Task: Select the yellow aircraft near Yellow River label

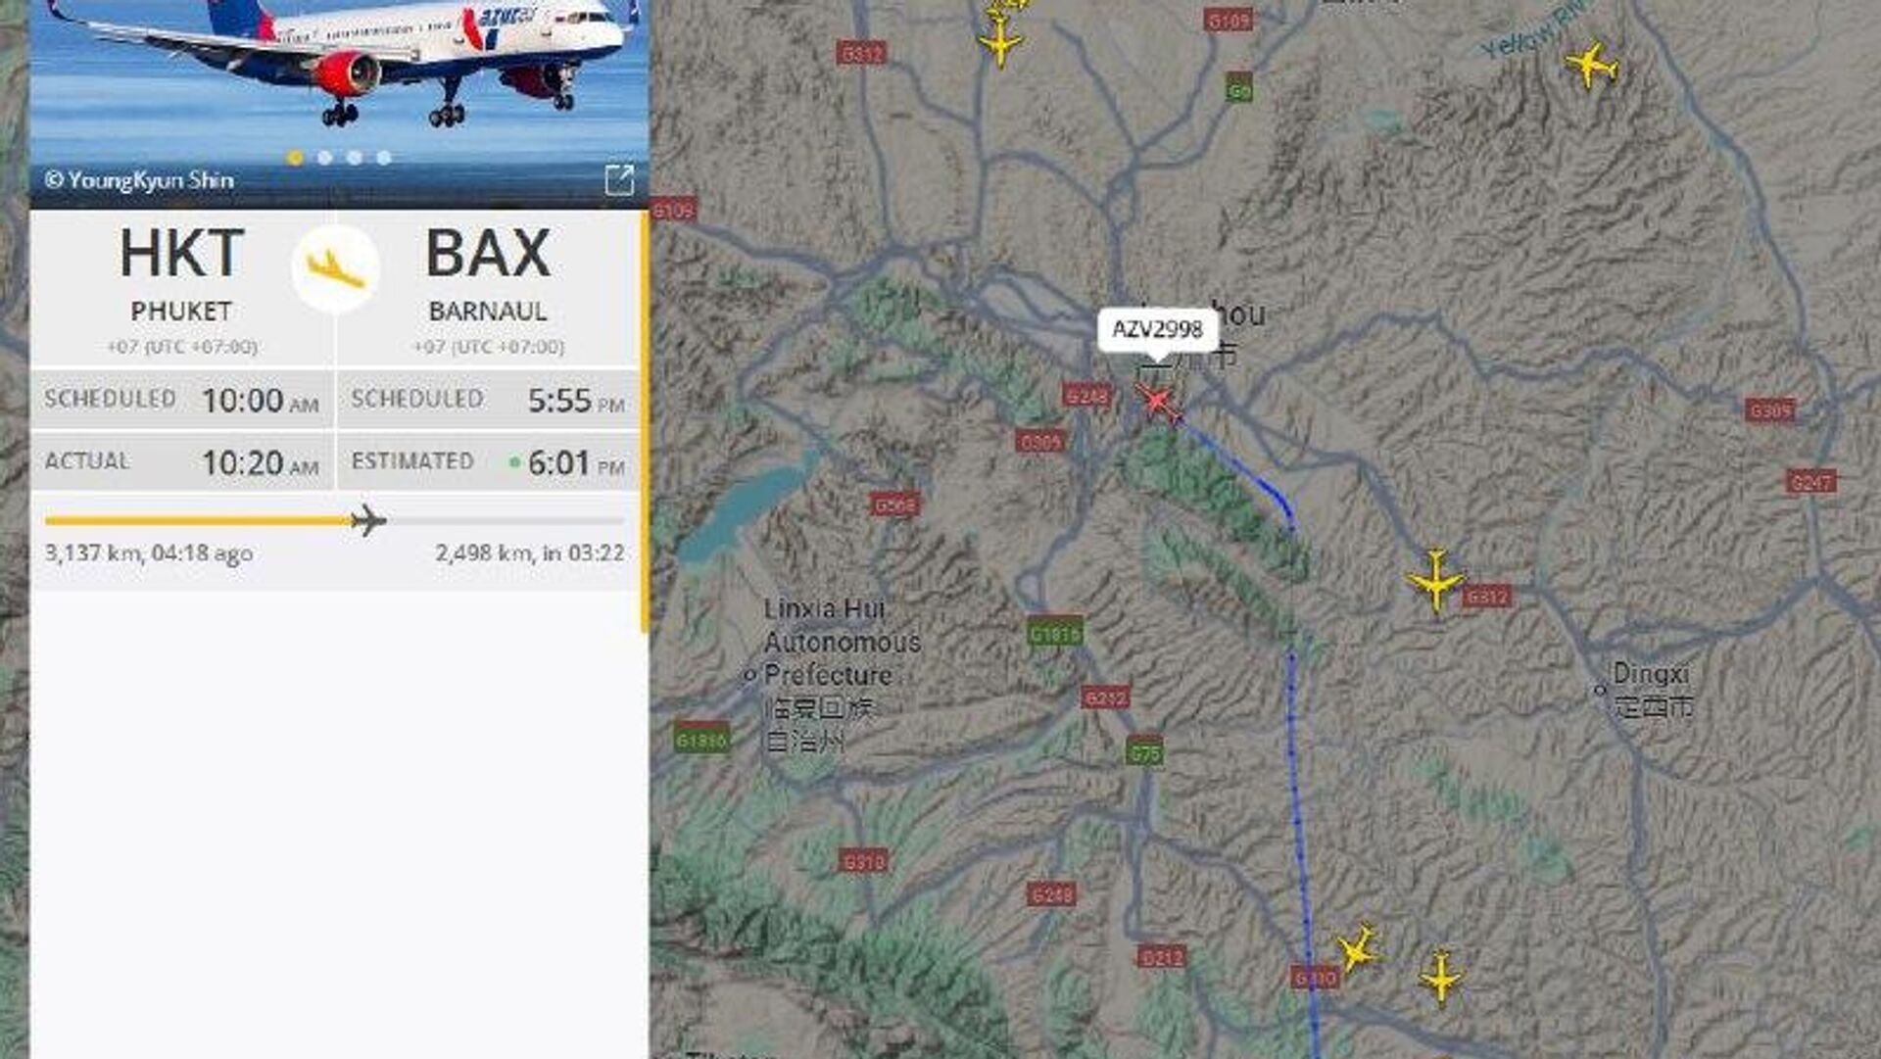Action: [x=1591, y=65]
